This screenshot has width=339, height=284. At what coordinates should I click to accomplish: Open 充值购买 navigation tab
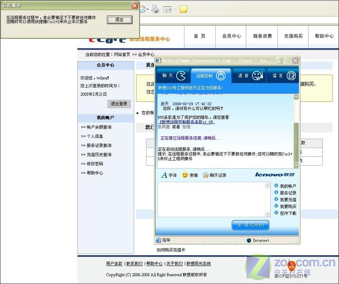(x=293, y=36)
